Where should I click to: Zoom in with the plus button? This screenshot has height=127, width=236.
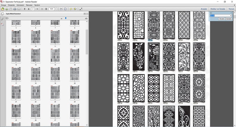click(46, 9)
